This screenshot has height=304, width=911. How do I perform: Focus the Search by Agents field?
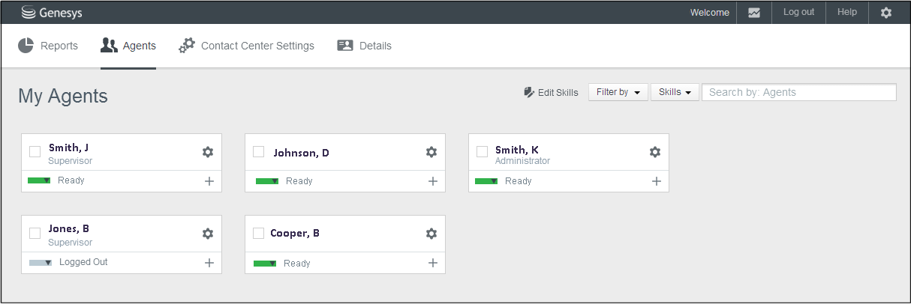pyautogui.click(x=798, y=92)
